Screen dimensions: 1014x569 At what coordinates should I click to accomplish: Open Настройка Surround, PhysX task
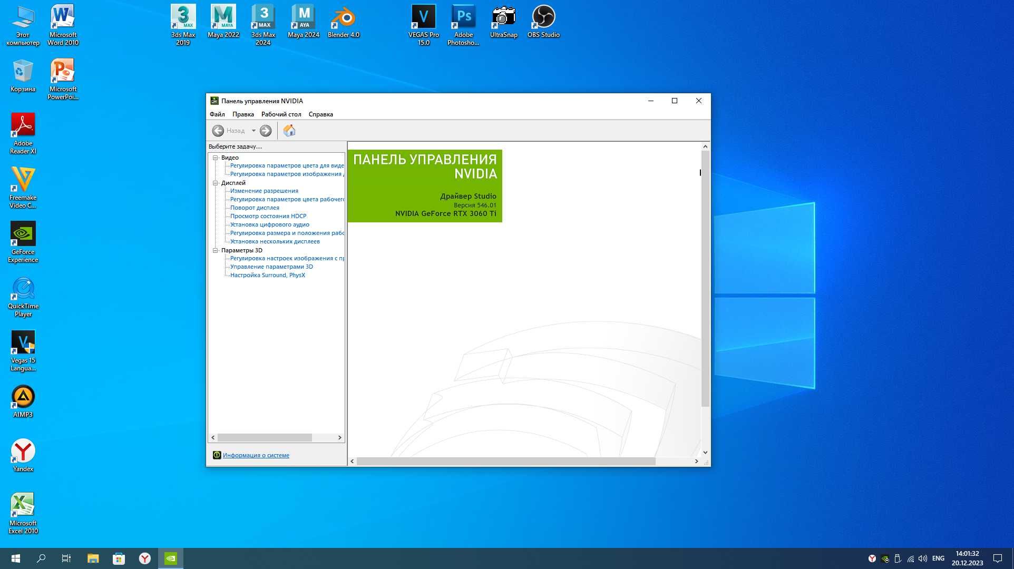[268, 275]
